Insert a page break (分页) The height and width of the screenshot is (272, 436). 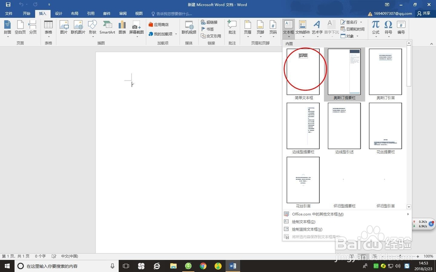coord(33,28)
